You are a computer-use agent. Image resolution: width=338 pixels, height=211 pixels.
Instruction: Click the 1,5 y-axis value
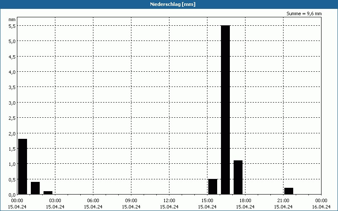(12, 149)
